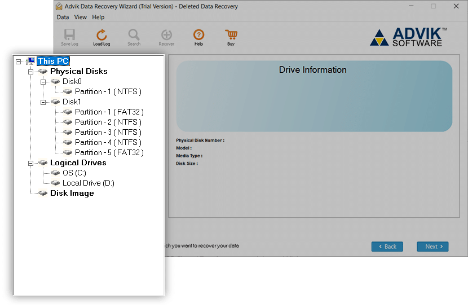The image size is (468, 308).
Task: Open the Help menu
Action: click(98, 17)
